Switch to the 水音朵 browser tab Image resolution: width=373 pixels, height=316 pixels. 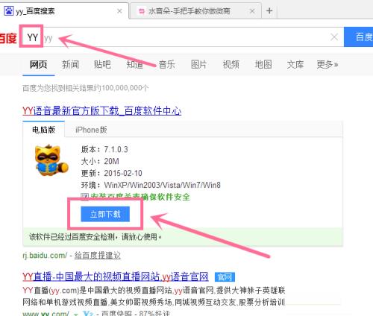pos(195,11)
